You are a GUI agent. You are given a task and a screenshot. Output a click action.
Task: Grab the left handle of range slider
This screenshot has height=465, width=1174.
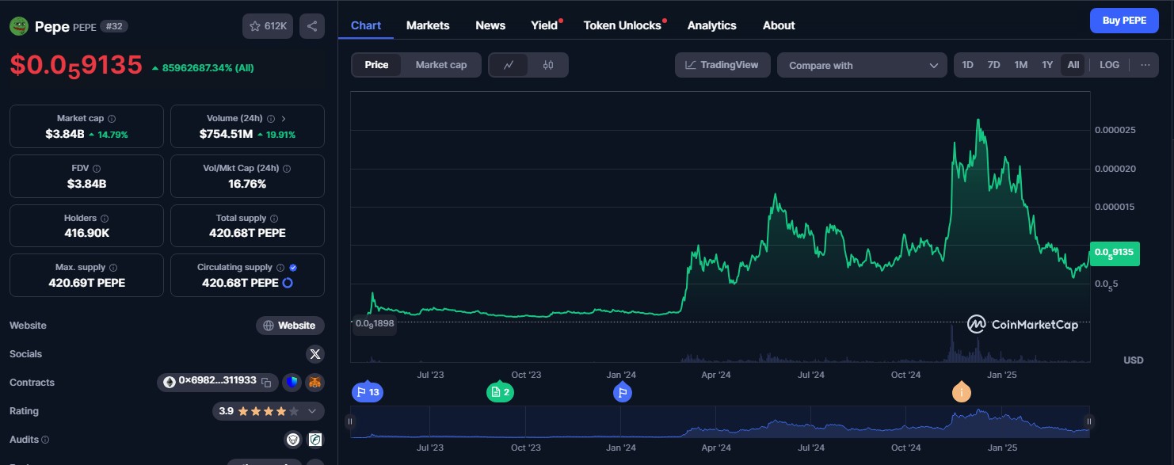(350, 421)
